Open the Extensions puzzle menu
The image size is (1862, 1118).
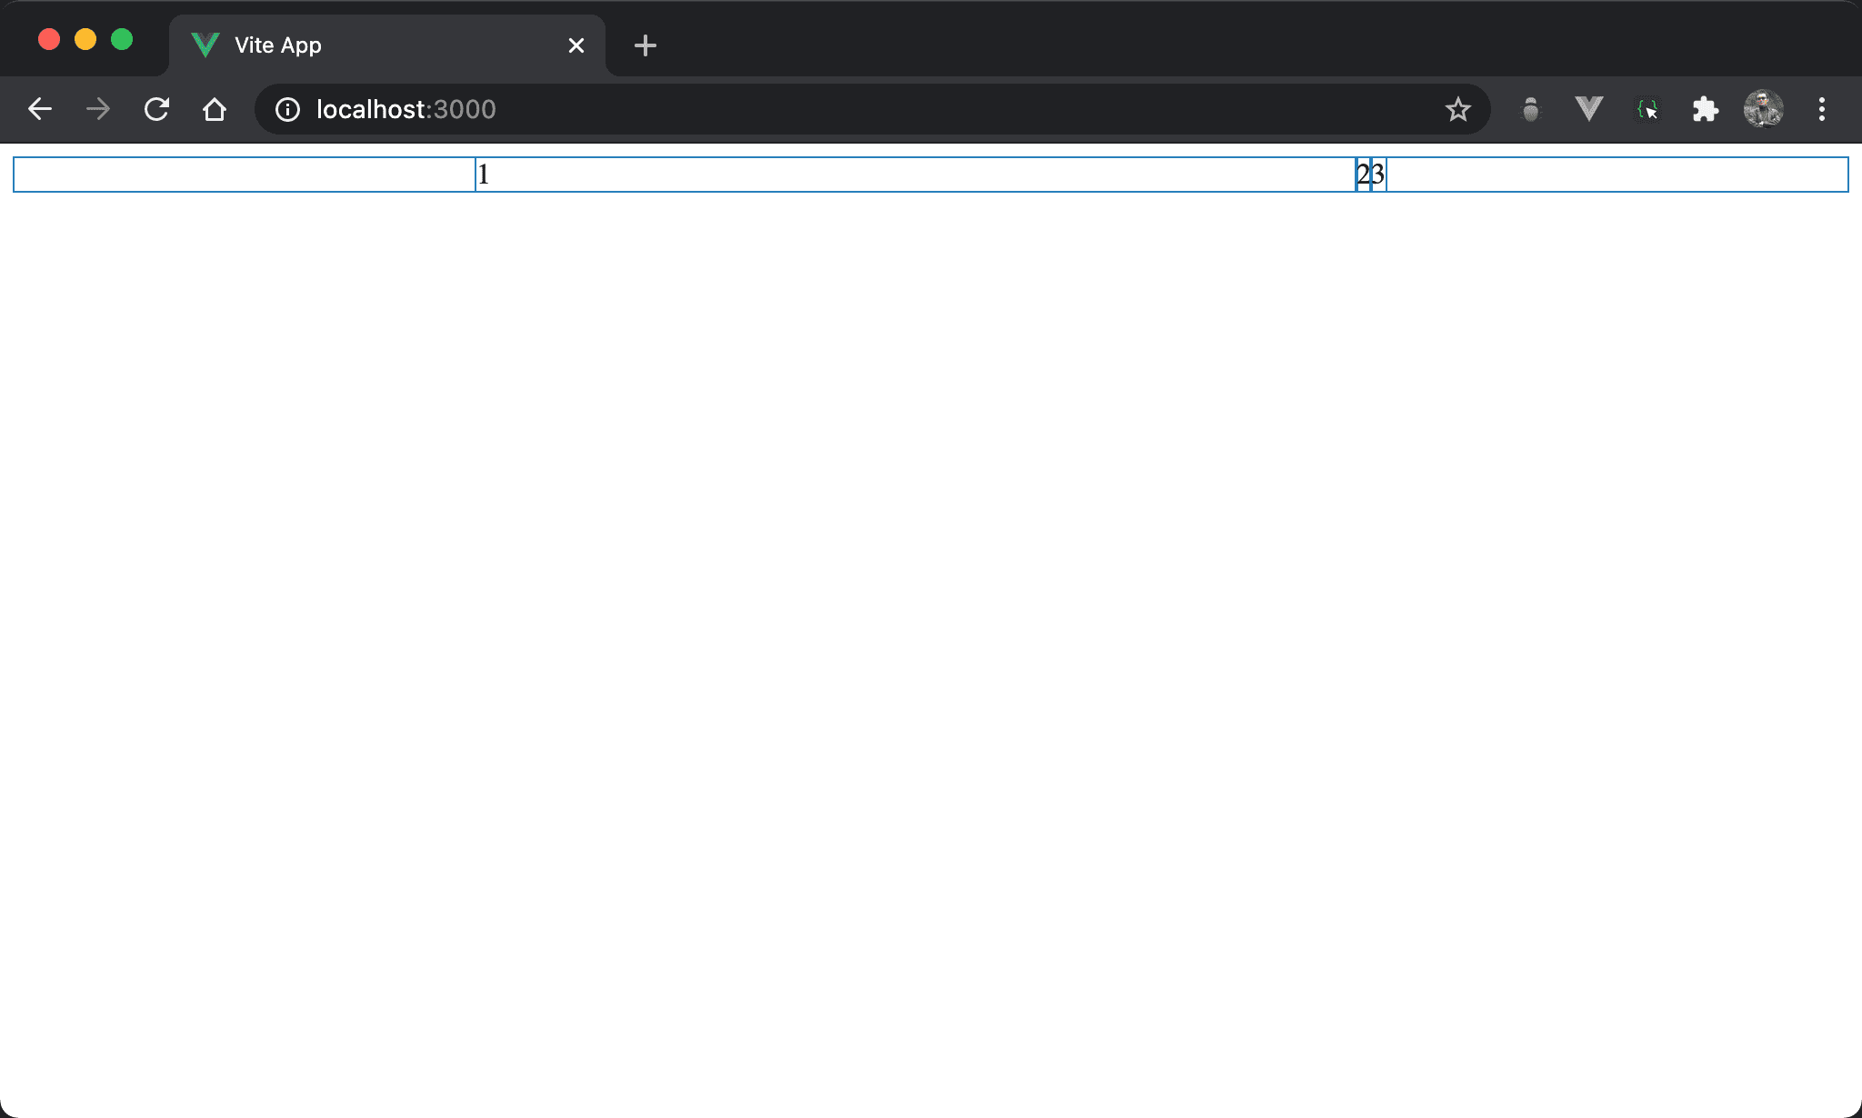tap(1706, 109)
